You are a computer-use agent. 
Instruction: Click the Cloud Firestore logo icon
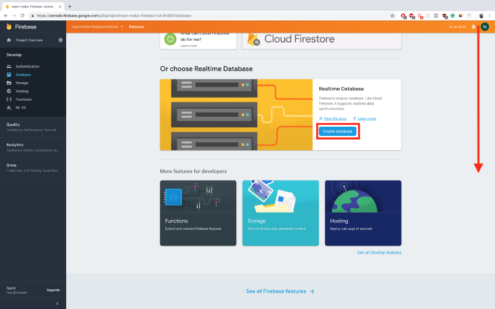coord(254,39)
